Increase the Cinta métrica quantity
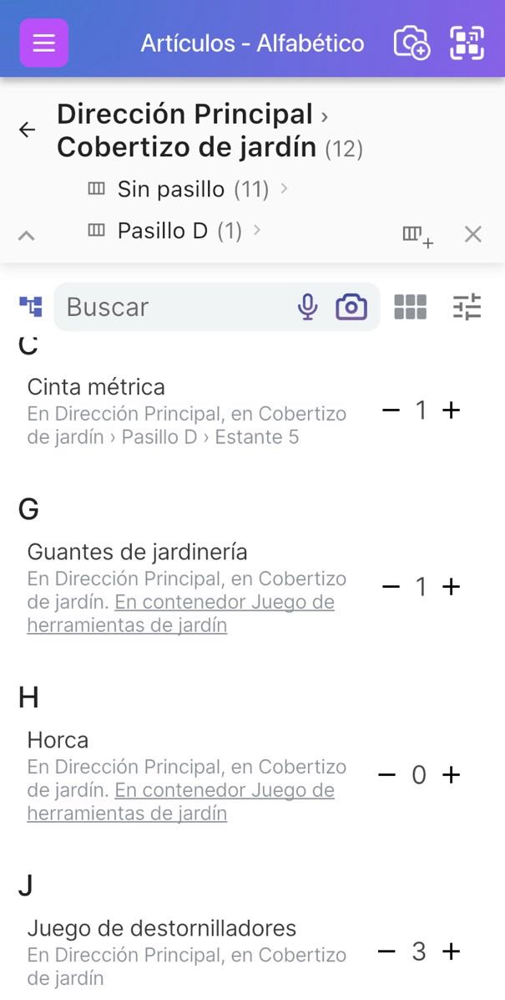 tap(452, 411)
